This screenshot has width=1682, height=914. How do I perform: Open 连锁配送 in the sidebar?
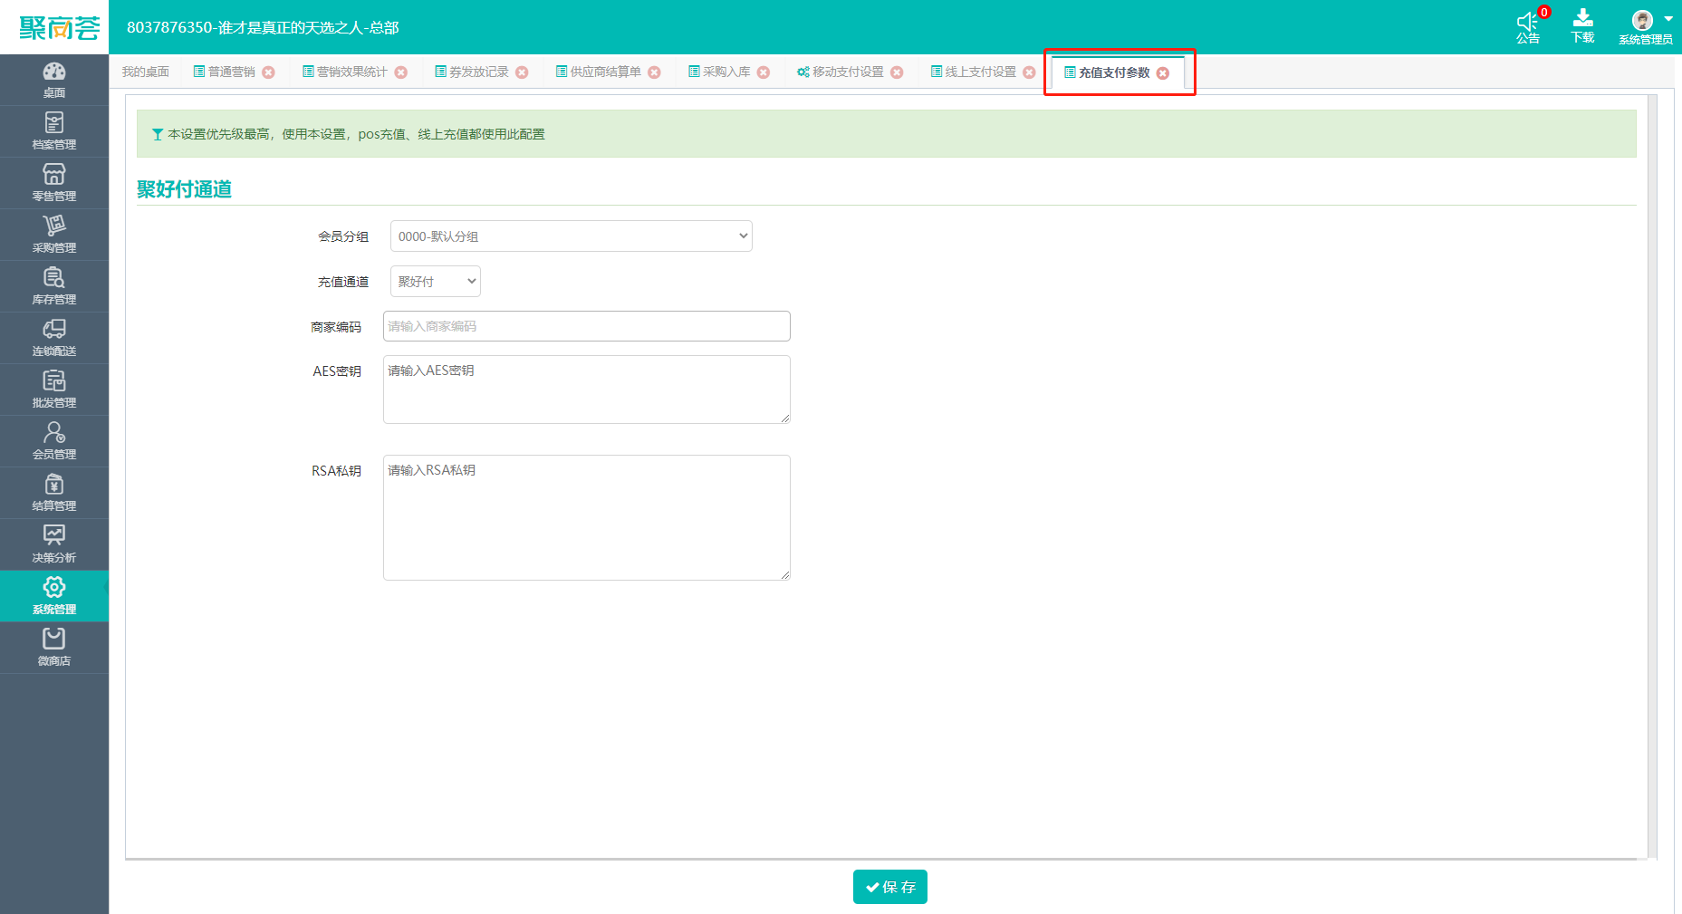54,338
